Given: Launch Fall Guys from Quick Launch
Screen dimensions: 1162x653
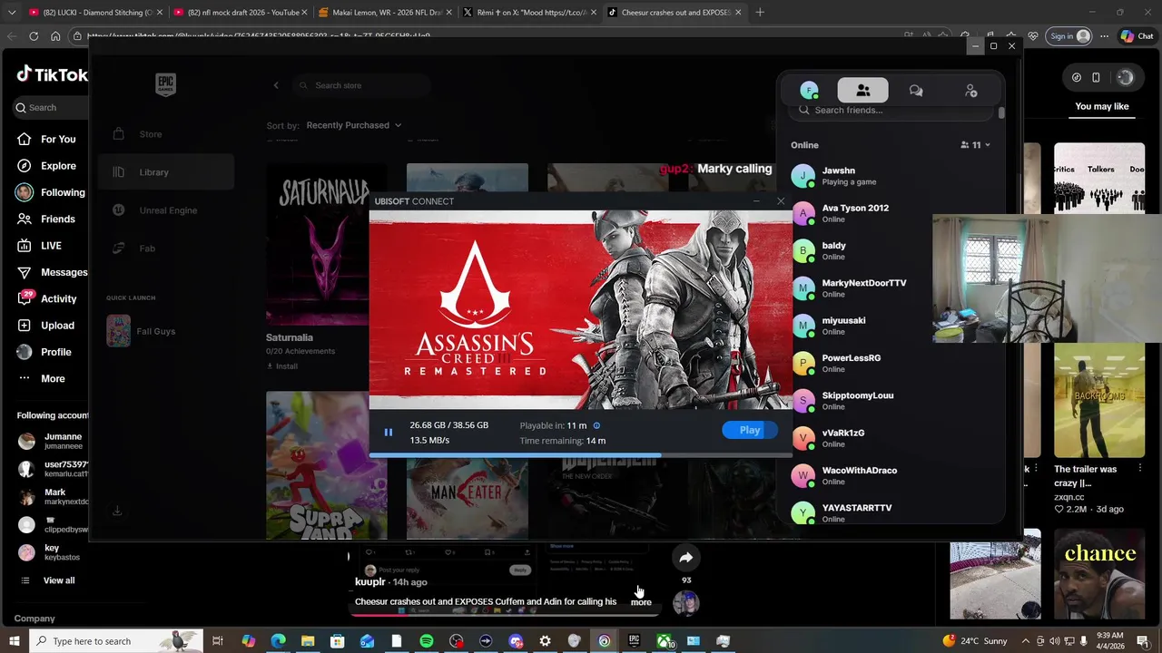Looking at the screenshot, I should [166, 331].
